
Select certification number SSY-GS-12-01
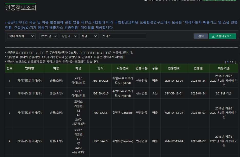click(x=174, y=93)
